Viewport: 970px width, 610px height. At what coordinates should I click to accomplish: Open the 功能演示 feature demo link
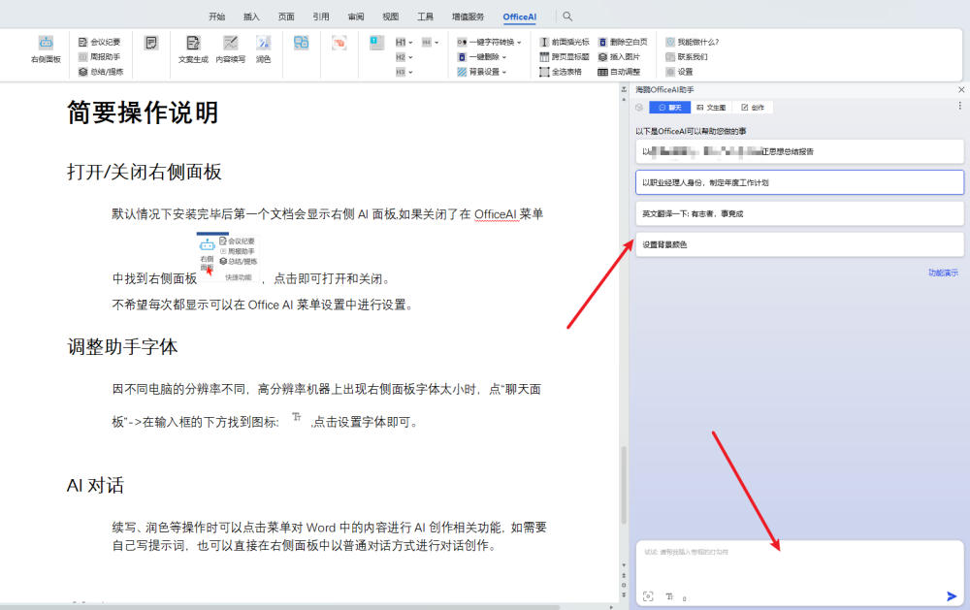point(943,273)
